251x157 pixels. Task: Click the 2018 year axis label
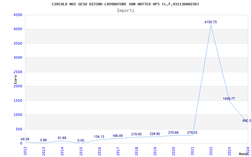point(136,151)
